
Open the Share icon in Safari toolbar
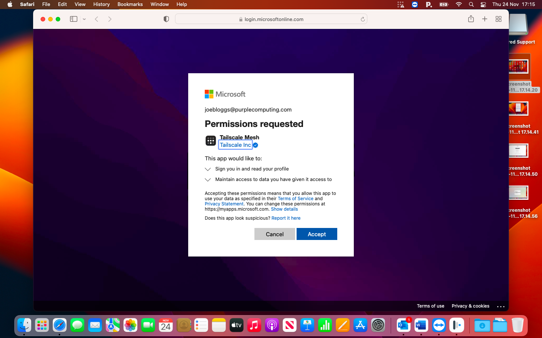coord(471,19)
